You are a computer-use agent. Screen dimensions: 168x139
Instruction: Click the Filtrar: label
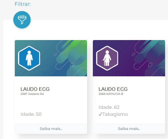click(23, 4)
